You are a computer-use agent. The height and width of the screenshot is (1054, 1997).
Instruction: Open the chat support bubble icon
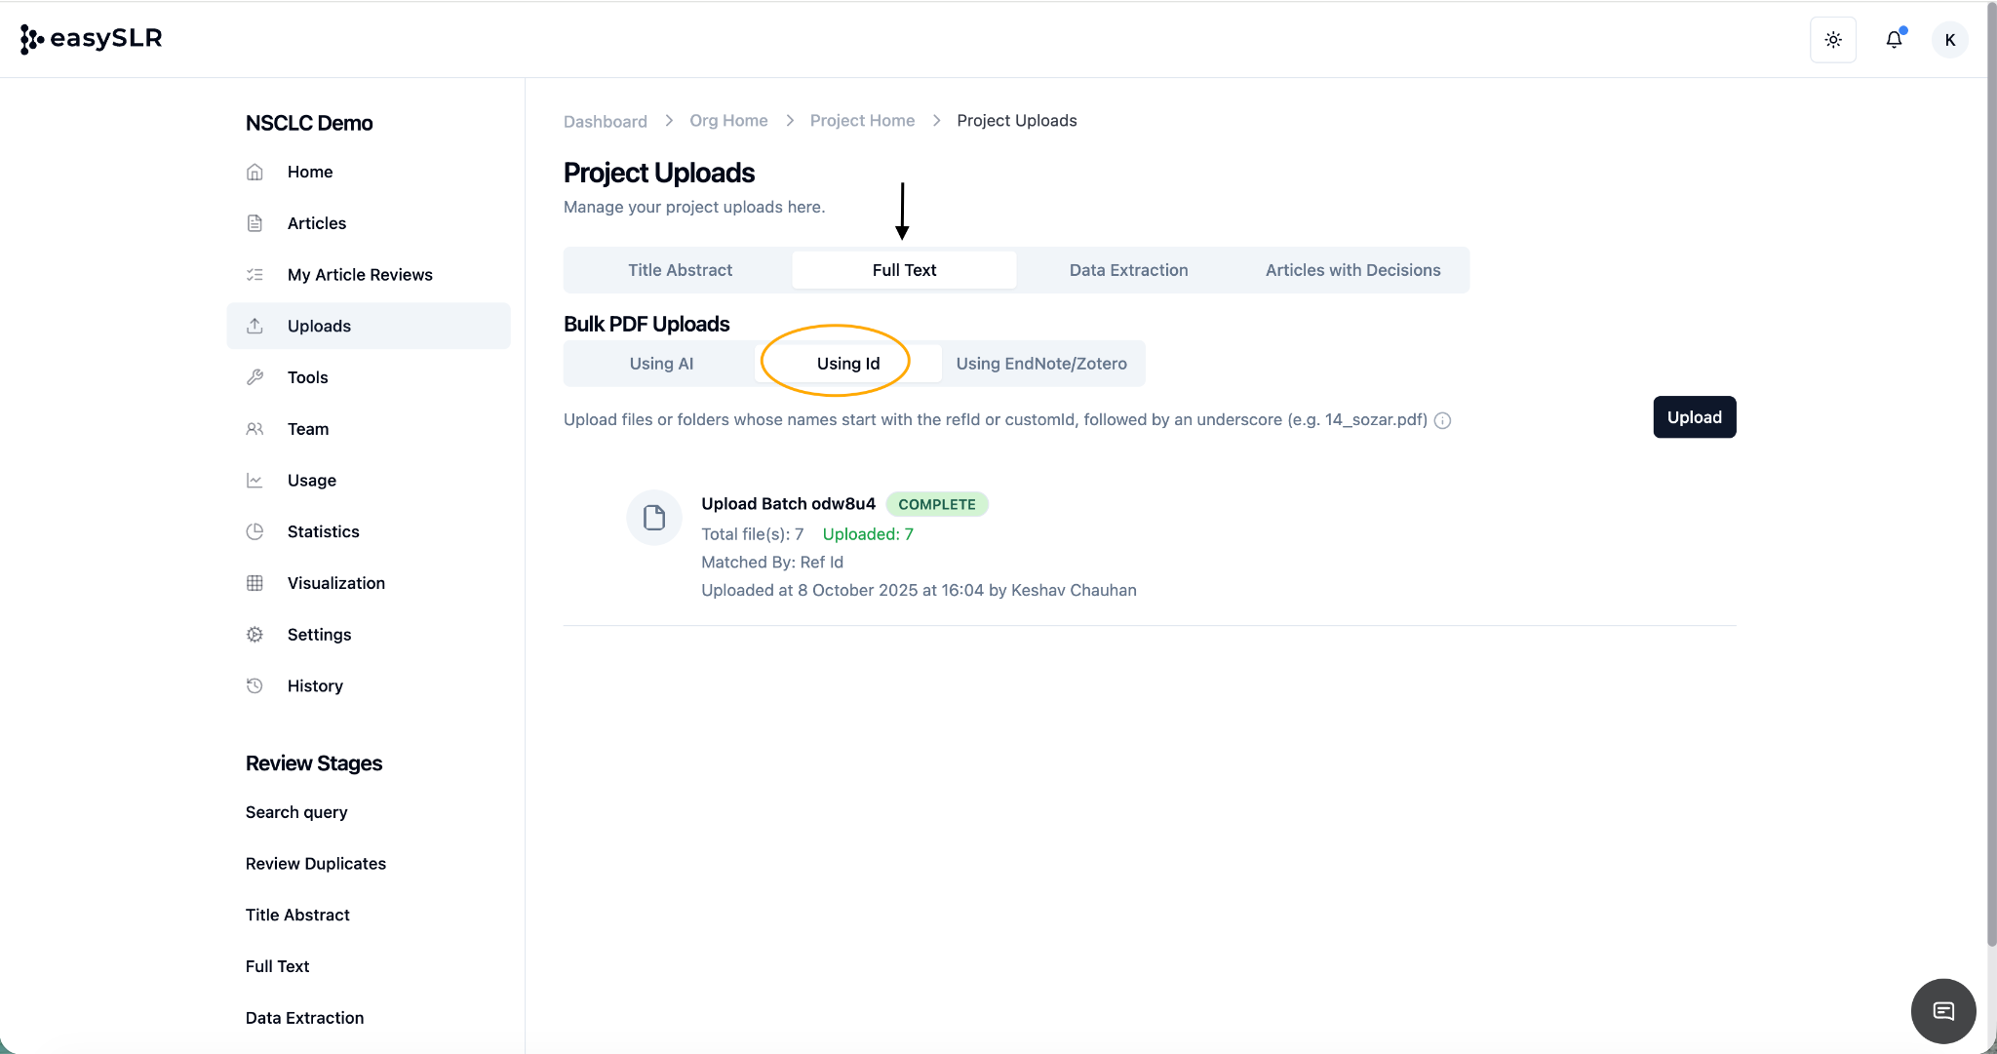(1942, 1011)
